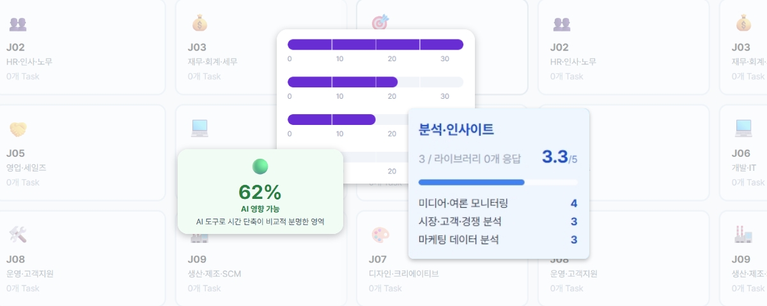Click the blue 3.3 score progress bar
The height and width of the screenshot is (306, 767).
coord(498,182)
